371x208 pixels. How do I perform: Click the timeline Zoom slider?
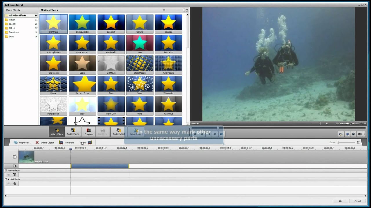point(346,142)
